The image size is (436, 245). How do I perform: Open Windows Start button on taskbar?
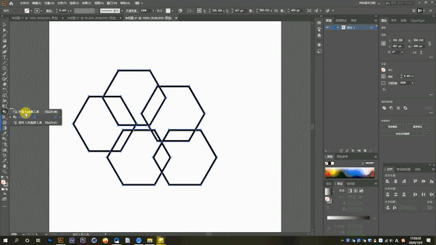click(5, 240)
